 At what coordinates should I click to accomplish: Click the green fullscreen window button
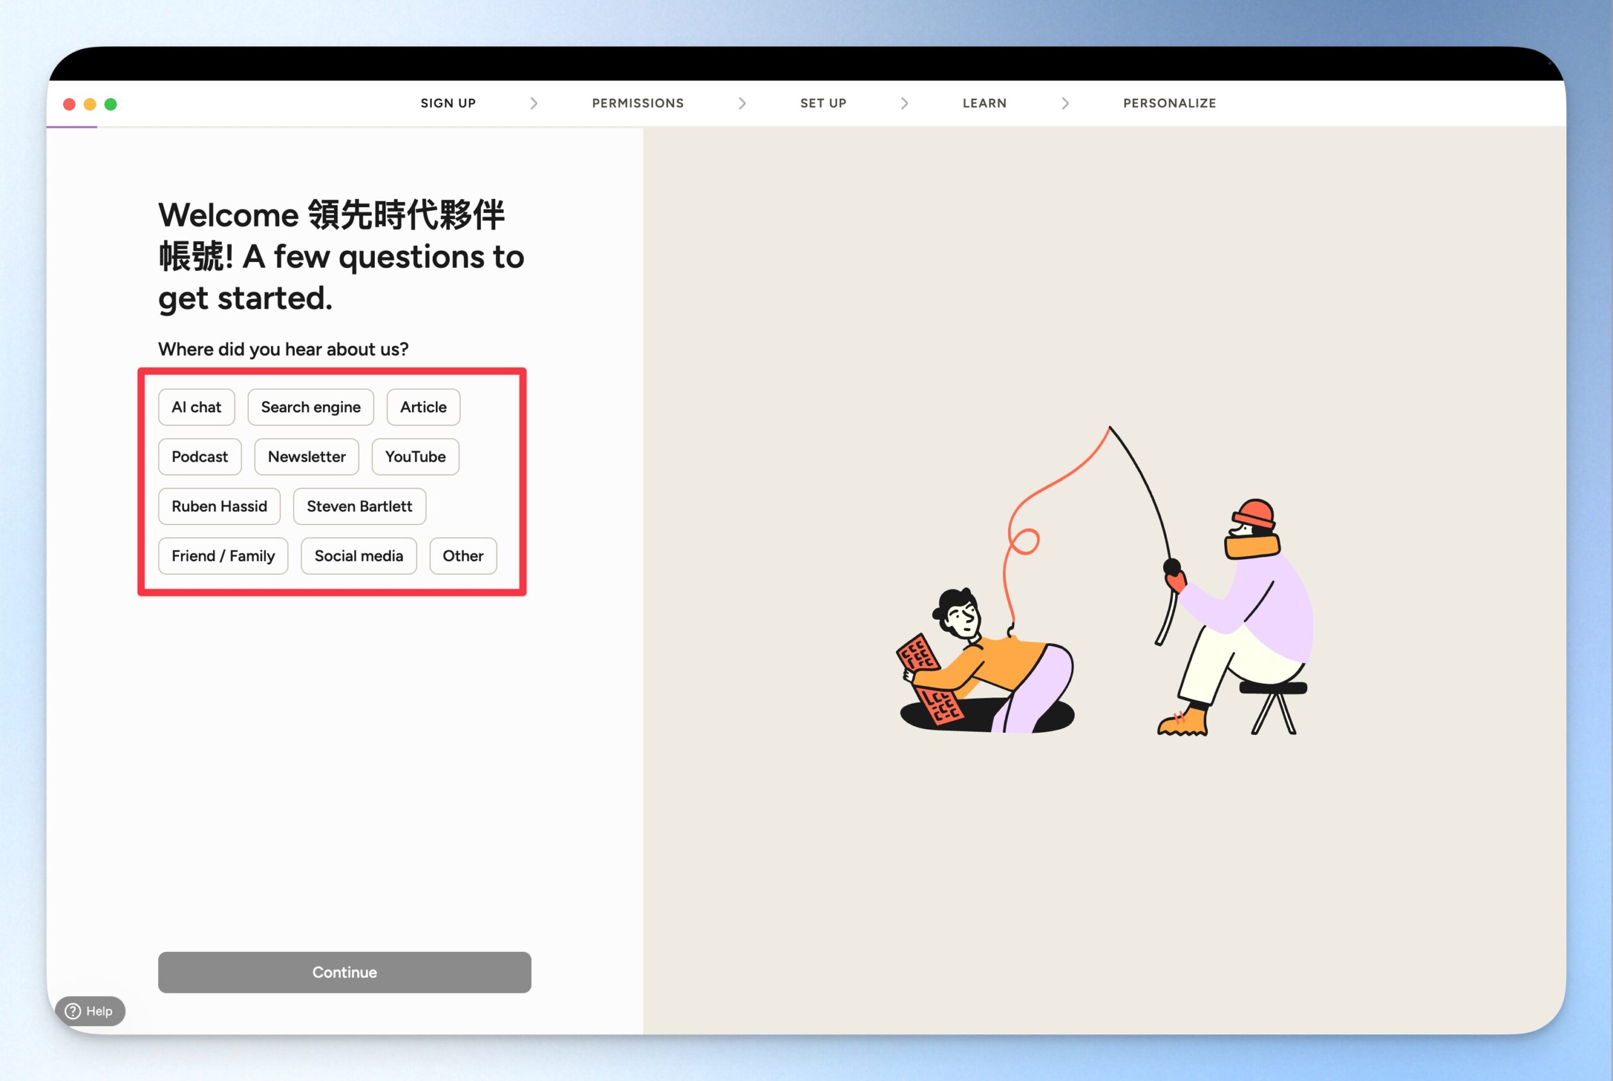pos(110,104)
